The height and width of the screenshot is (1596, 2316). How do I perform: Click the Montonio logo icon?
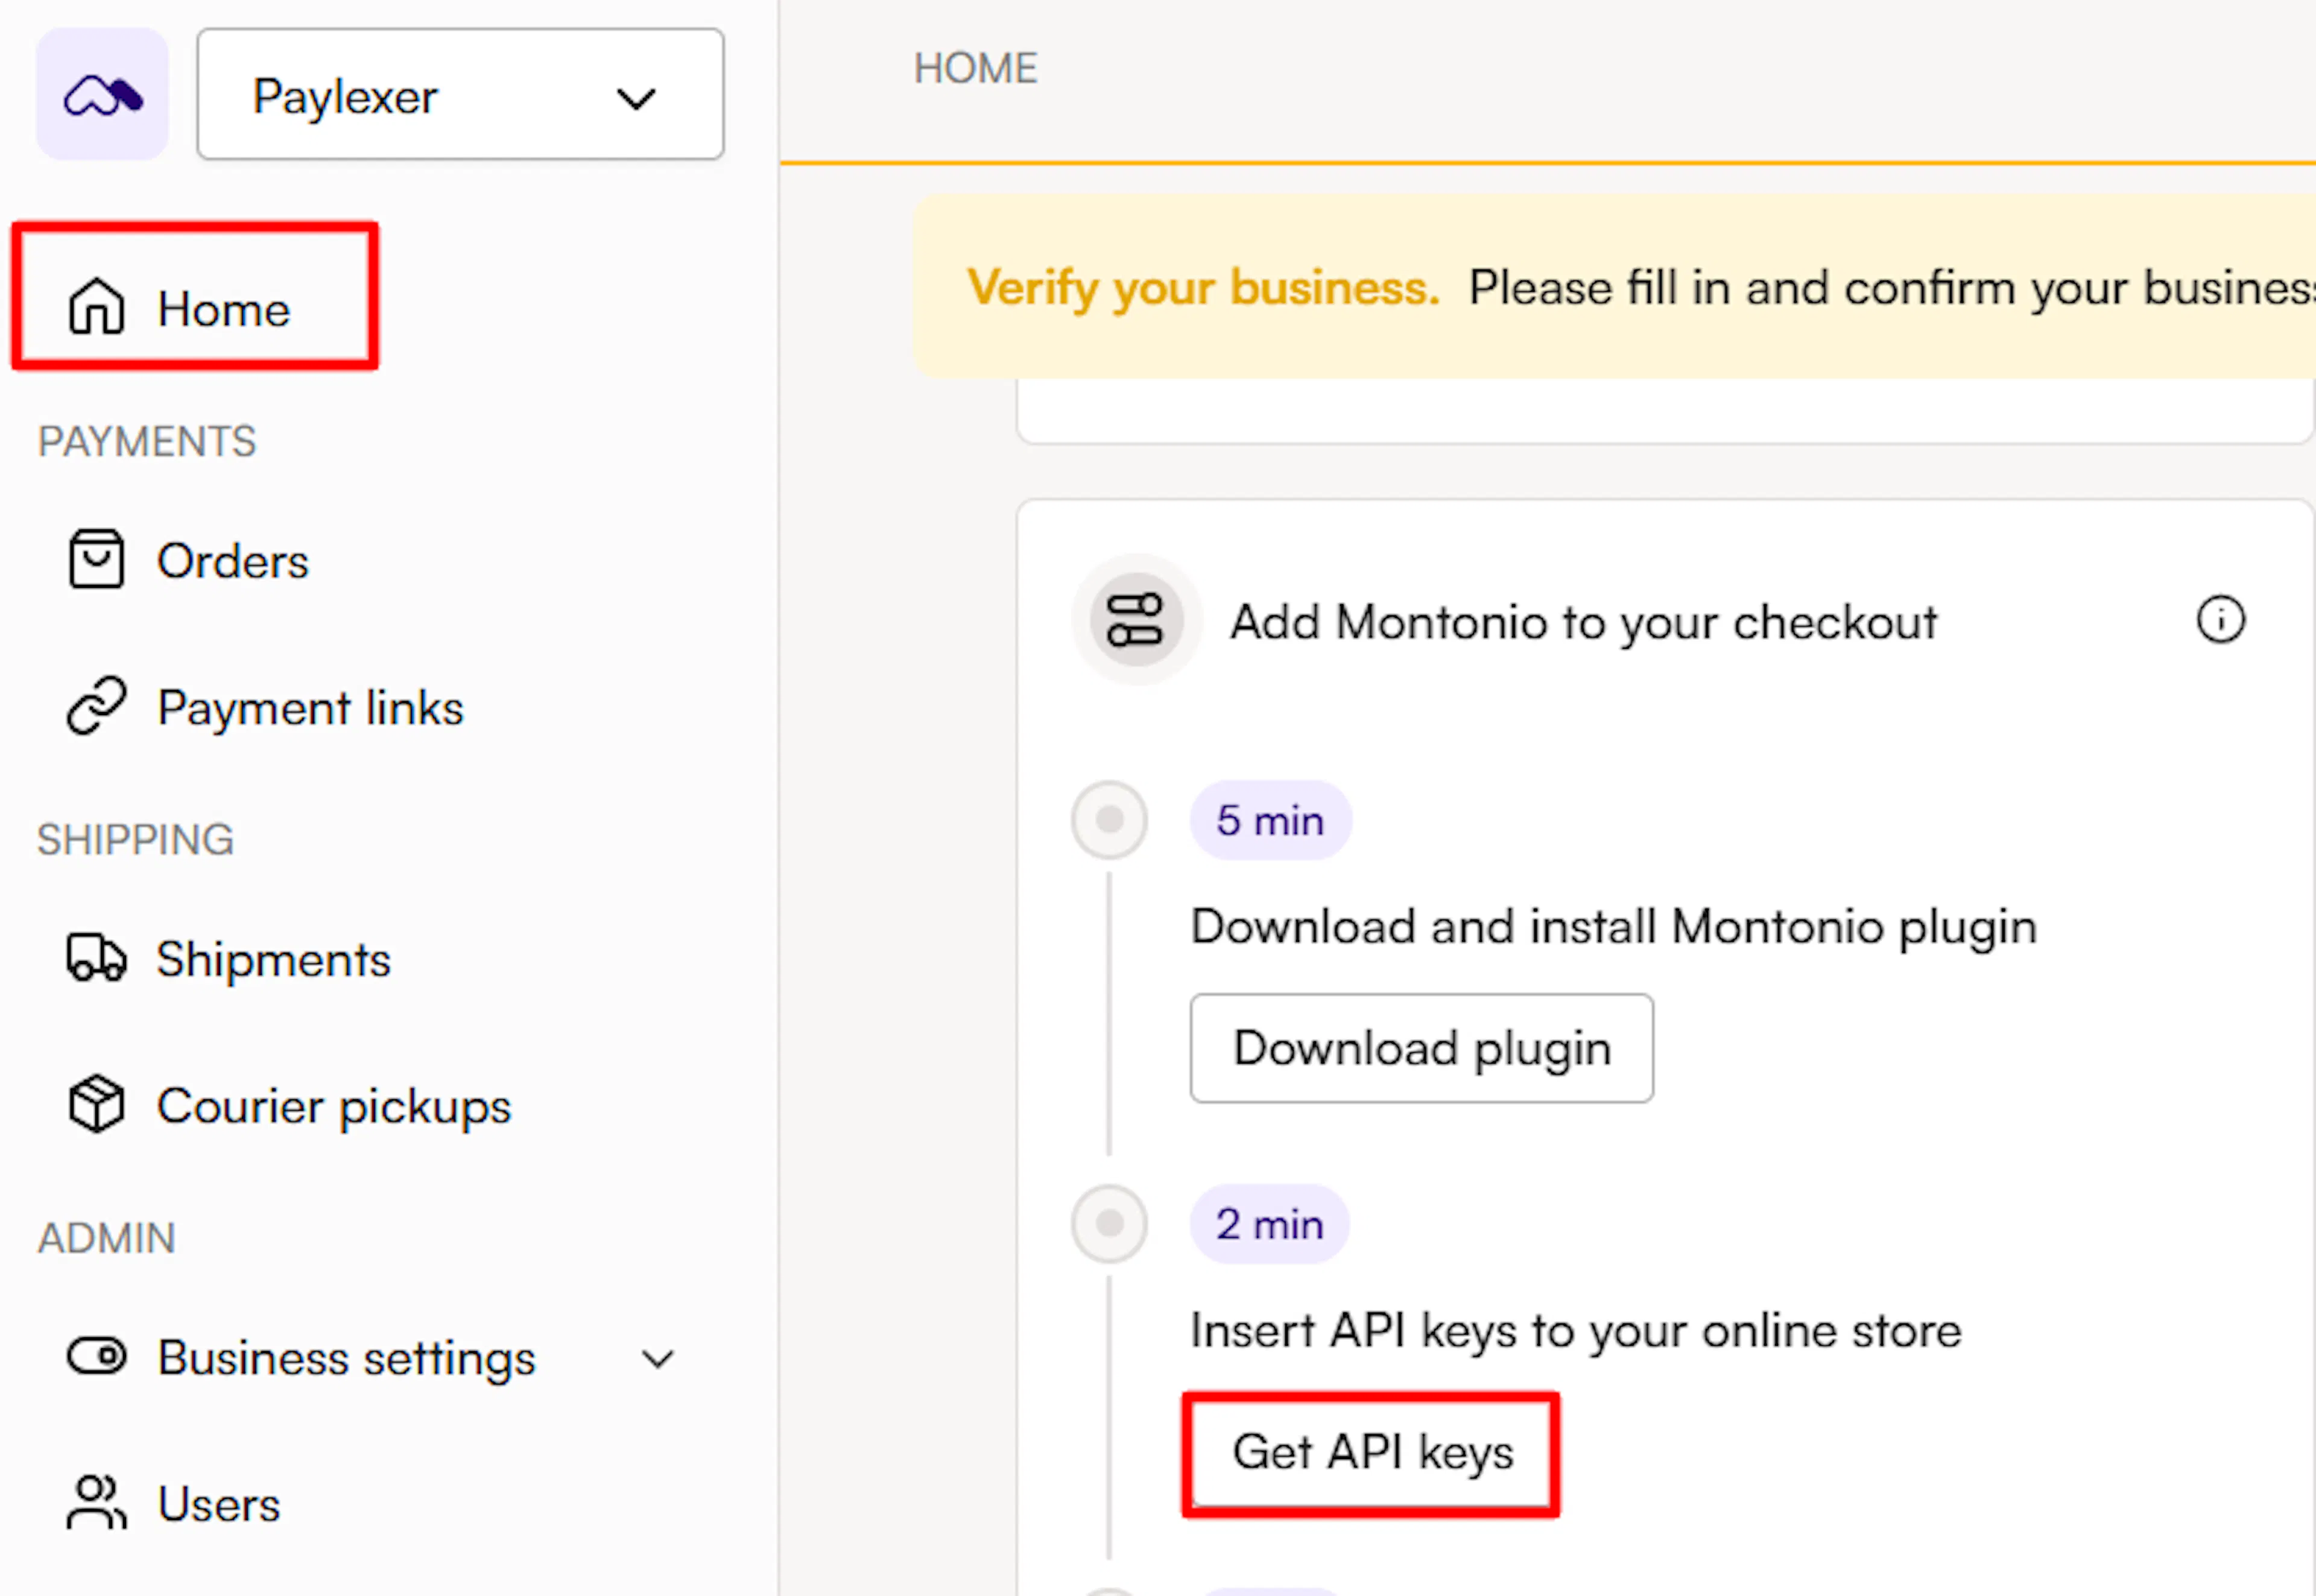pyautogui.click(x=103, y=95)
